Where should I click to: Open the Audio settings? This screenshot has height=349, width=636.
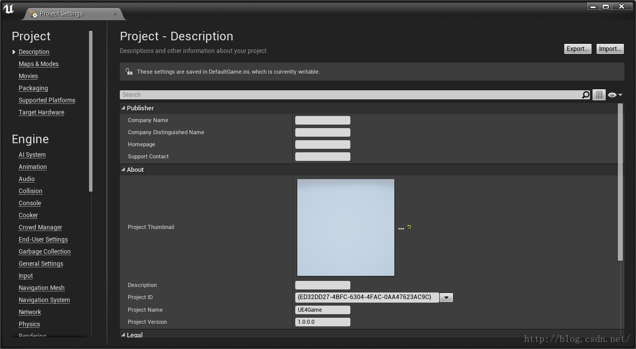coord(27,179)
